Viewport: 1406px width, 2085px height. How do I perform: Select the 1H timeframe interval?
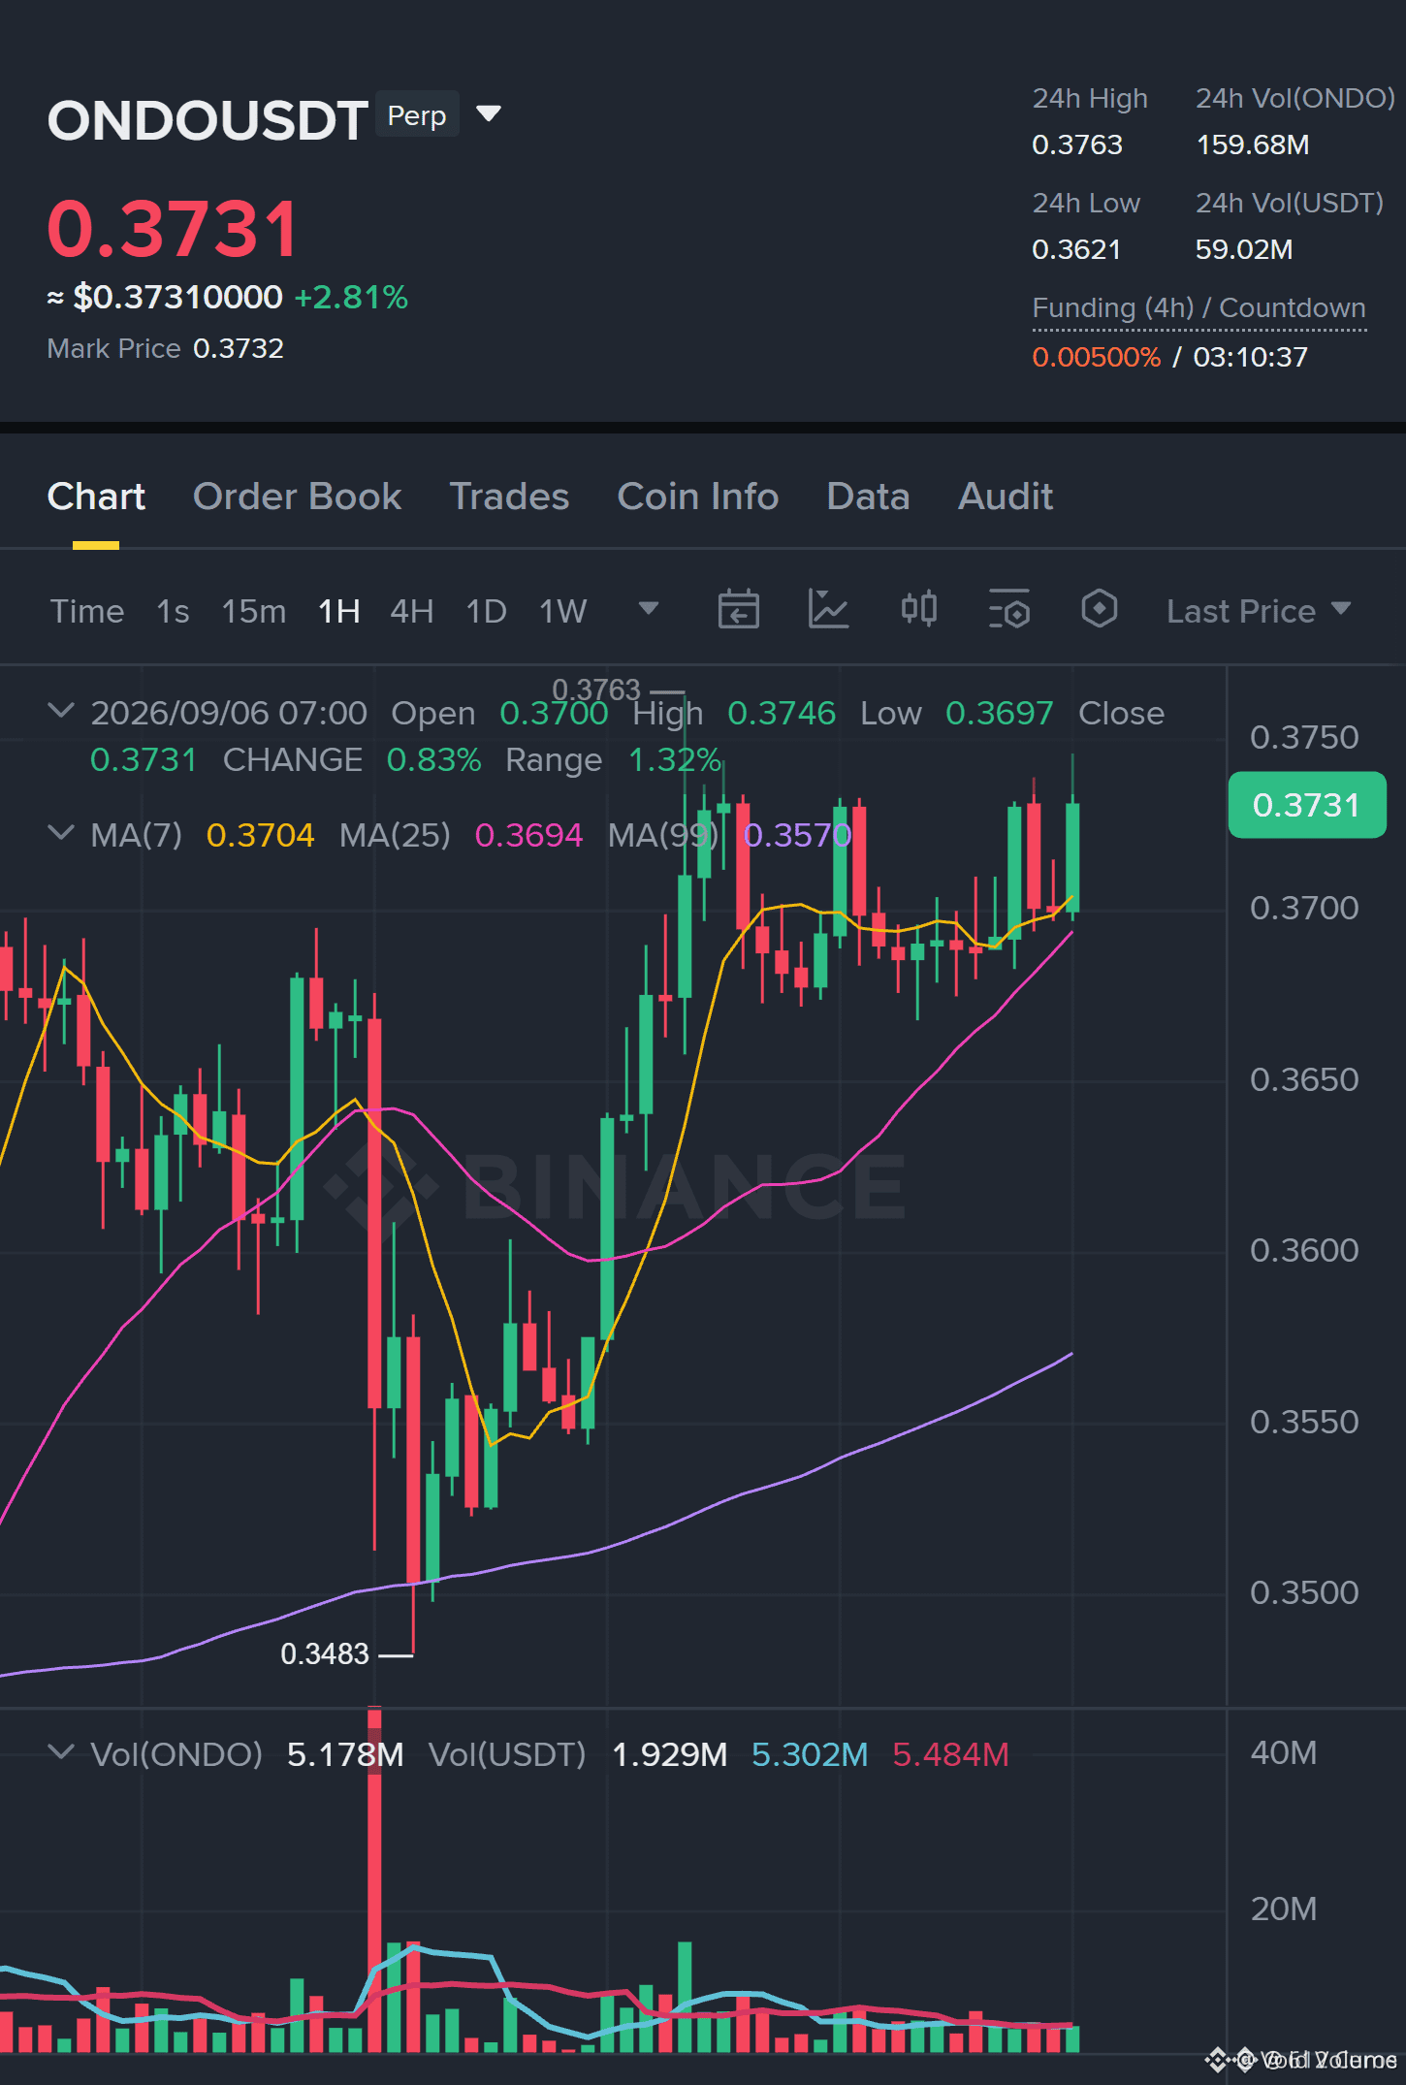[x=338, y=611]
